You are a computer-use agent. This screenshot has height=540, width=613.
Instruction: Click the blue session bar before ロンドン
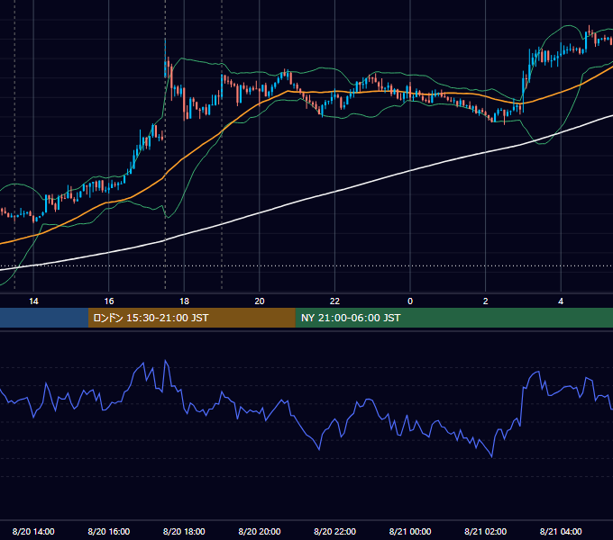(44, 318)
